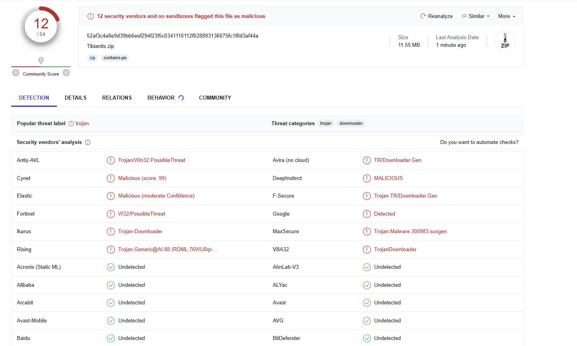Viewport: 577px width, 346px height.
Task: Click the info icon beside Security vendors' analysis
Action: coord(88,142)
